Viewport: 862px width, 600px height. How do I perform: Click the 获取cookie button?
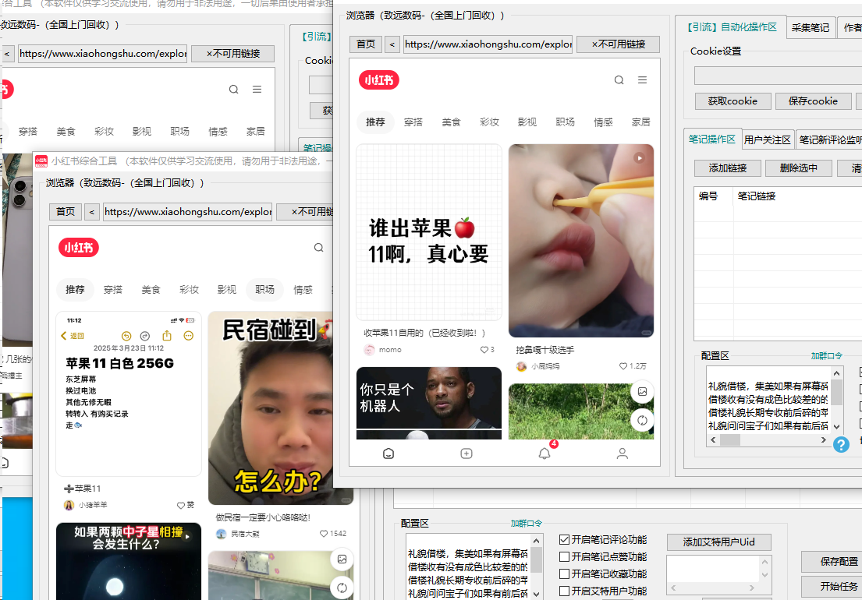coord(733,101)
